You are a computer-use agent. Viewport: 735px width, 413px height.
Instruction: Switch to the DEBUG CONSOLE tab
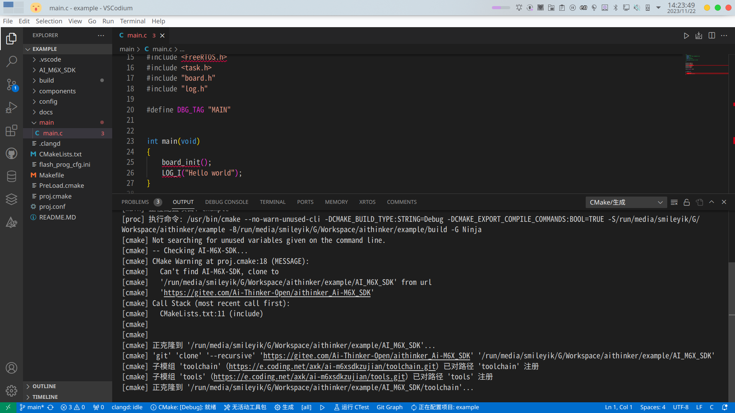point(227,202)
